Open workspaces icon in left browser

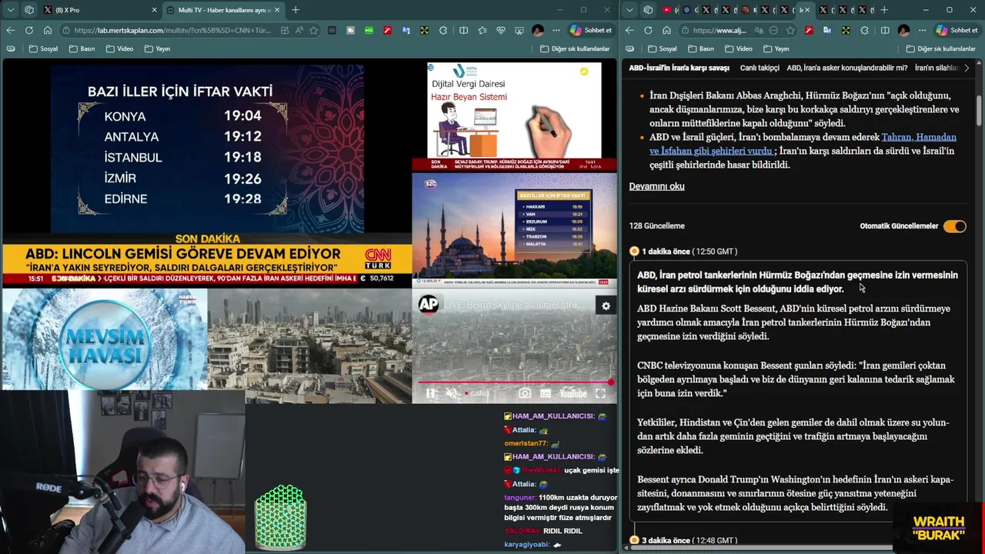coord(29,10)
